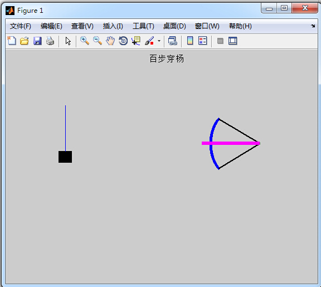Click the New Figure icon
321x287 pixels.
(x=12, y=41)
